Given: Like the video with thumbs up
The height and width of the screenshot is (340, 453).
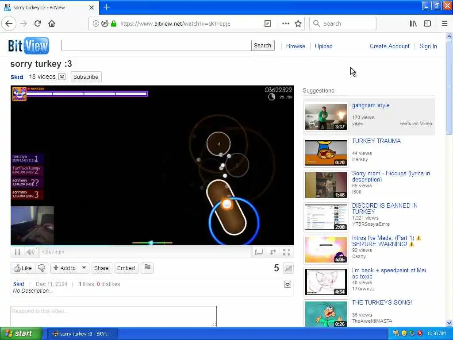Looking at the screenshot, I should (23, 268).
